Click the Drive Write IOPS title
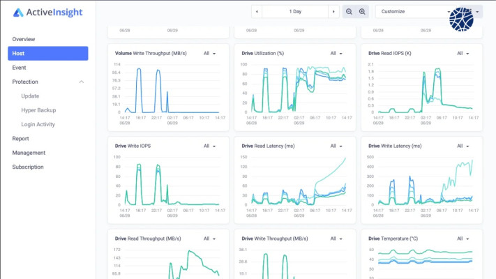 pos(133,146)
